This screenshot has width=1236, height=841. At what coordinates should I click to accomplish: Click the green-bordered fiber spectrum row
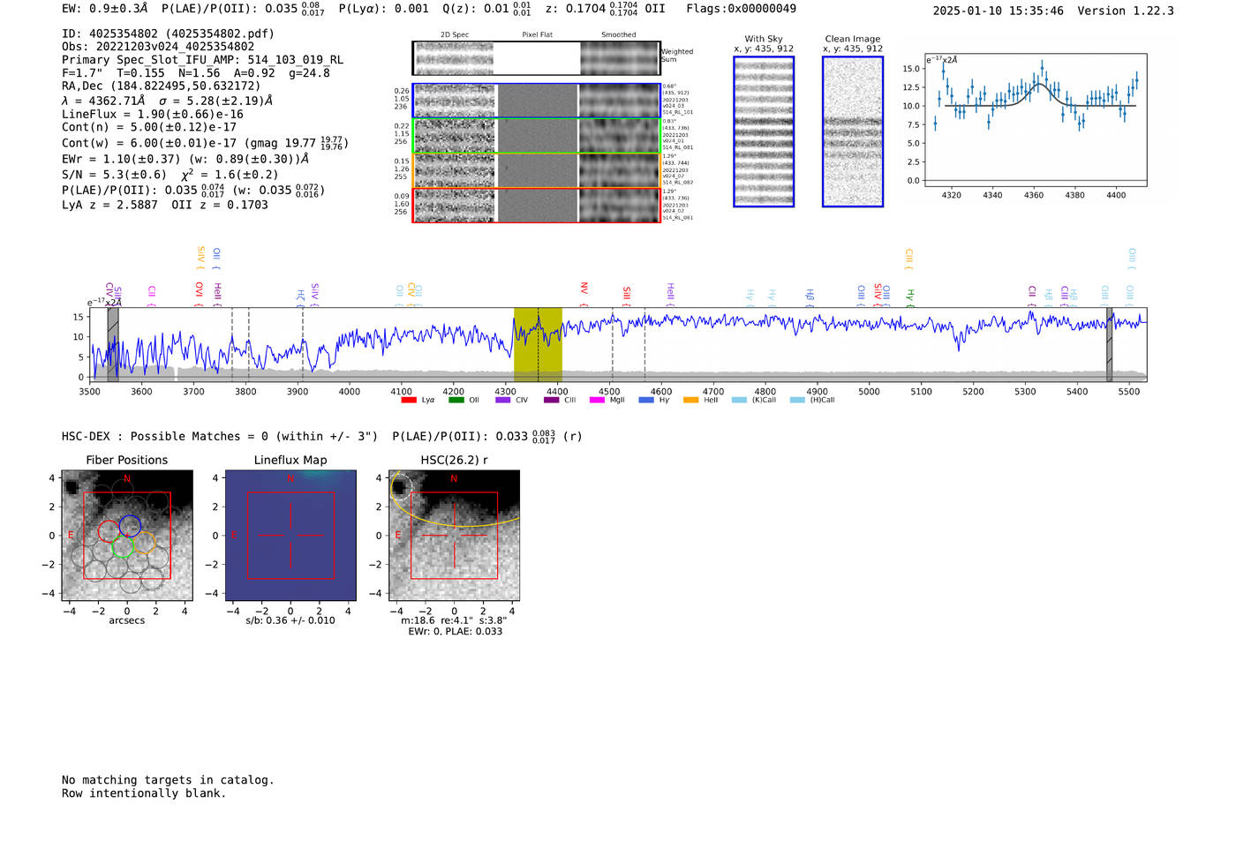coord(536,136)
